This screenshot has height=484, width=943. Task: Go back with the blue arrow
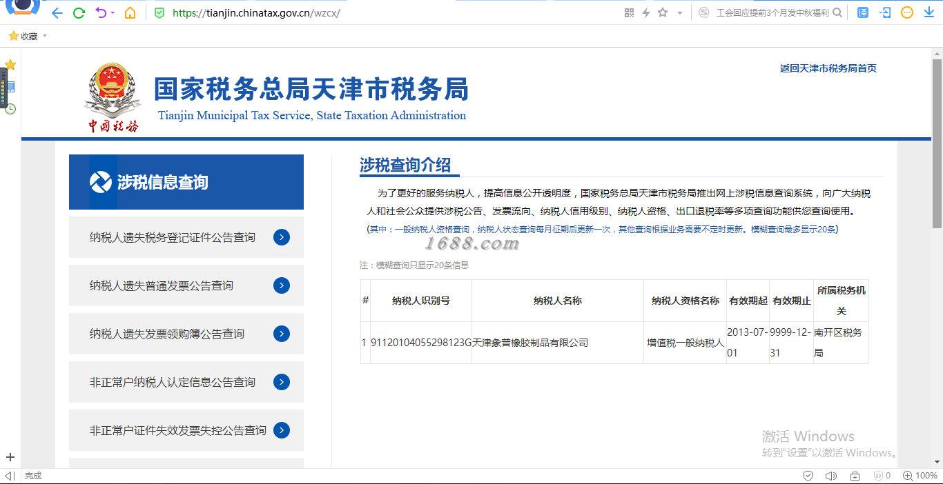point(57,12)
